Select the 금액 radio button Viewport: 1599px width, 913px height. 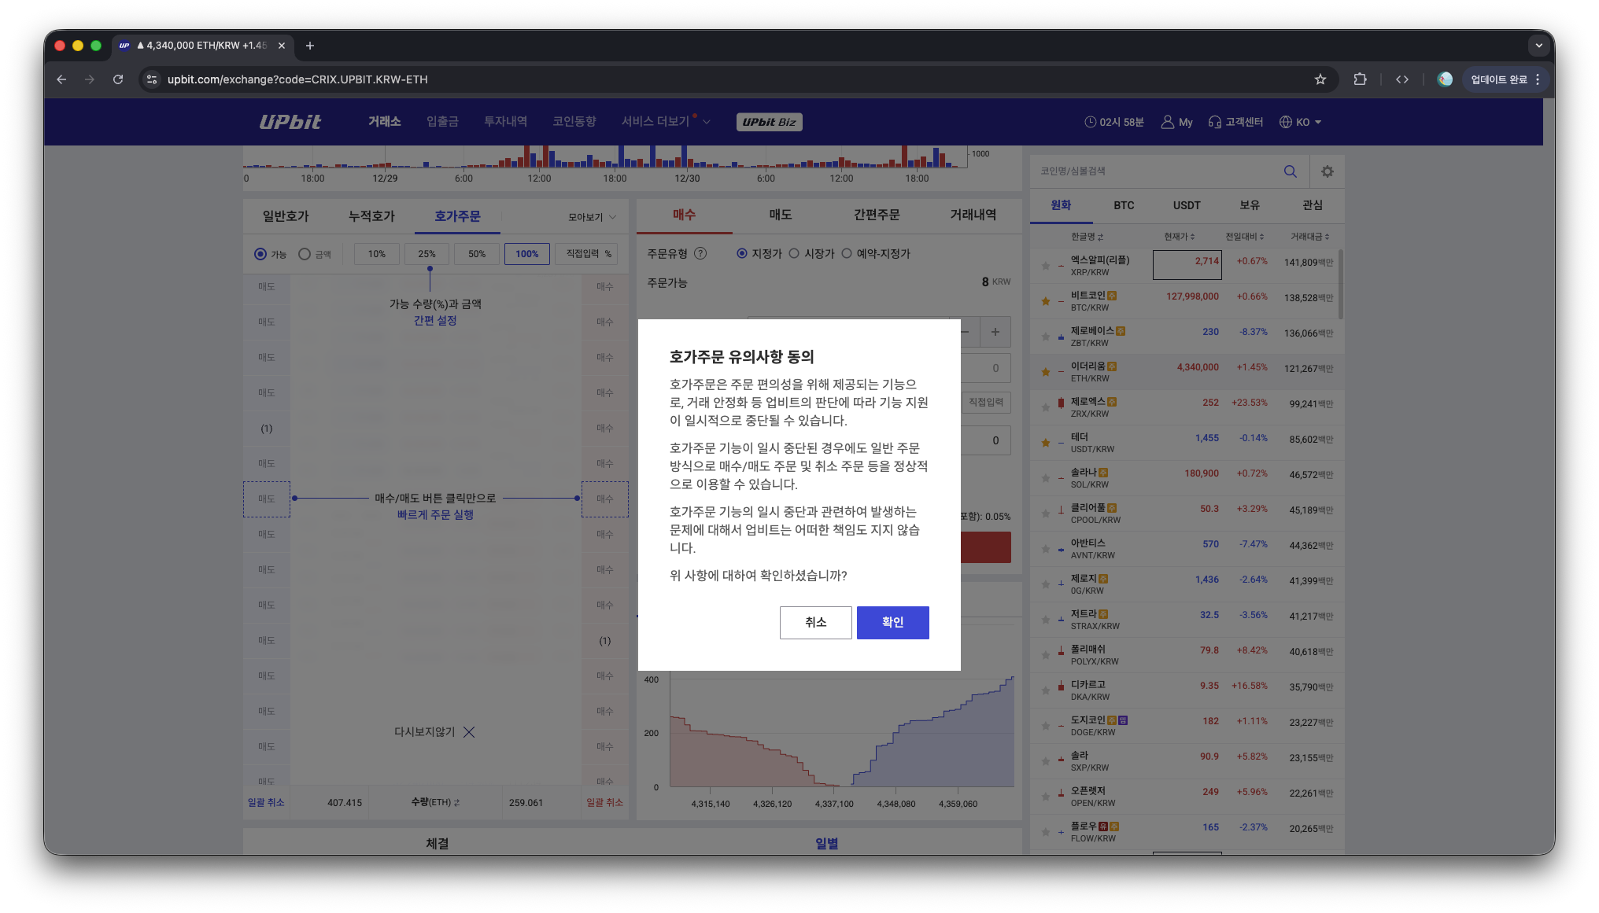tap(305, 253)
